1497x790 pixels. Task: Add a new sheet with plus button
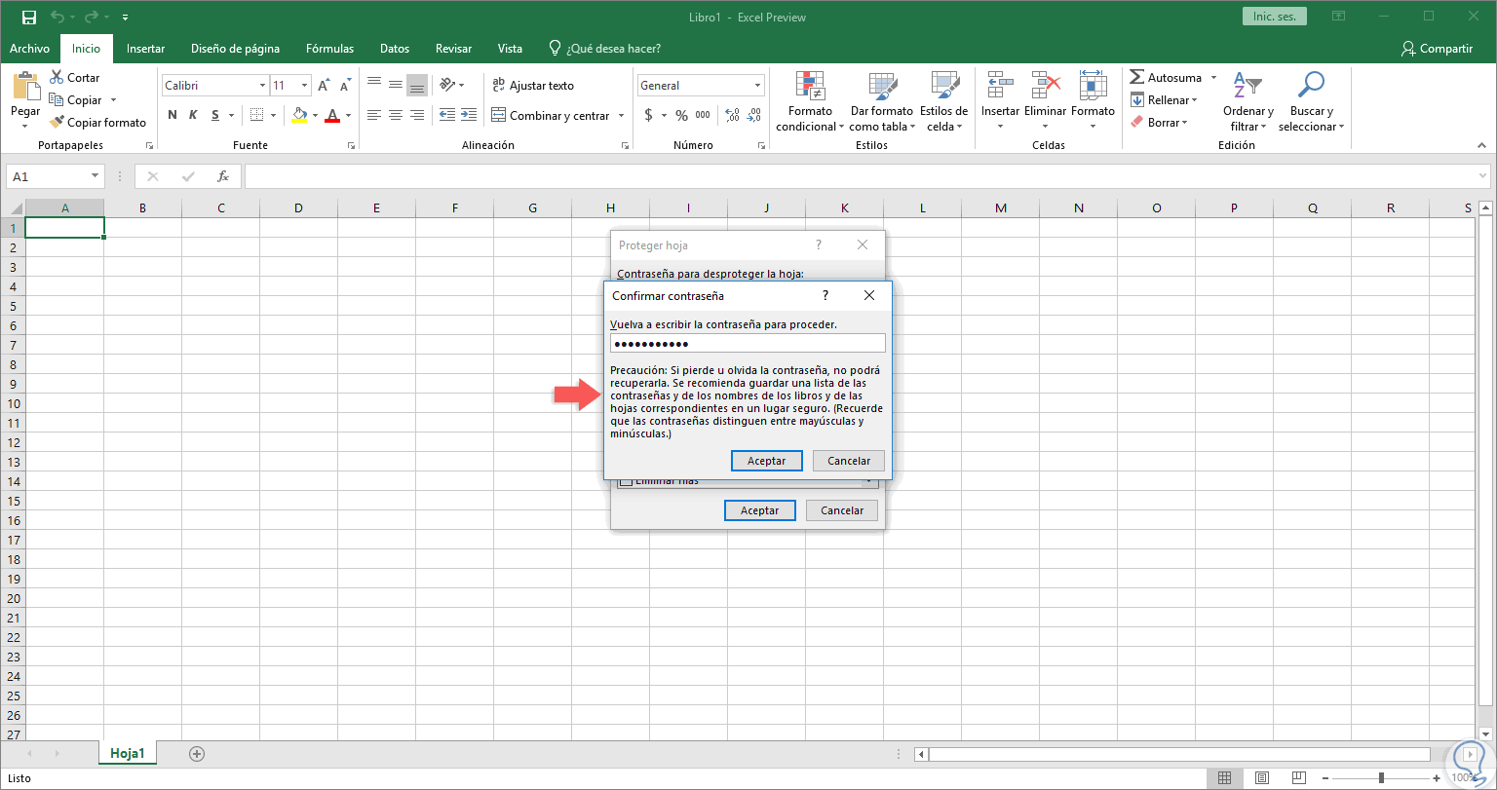point(197,753)
